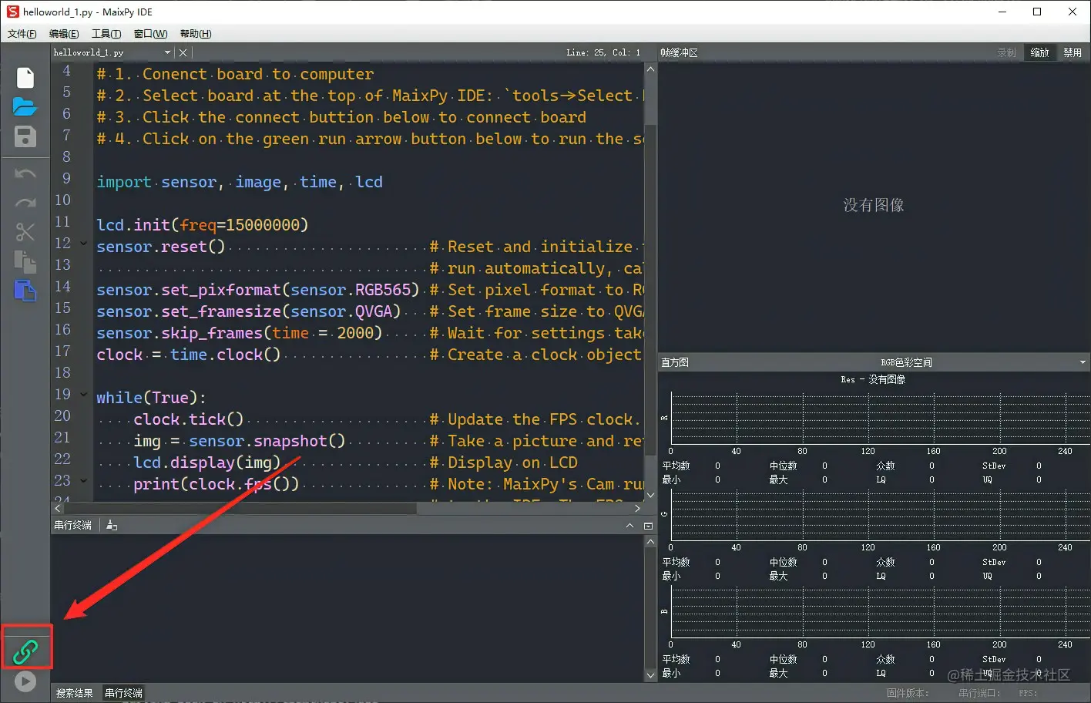Toggle the serial terminal panel float button
Viewport: 1091px width, 703px height.
click(x=648, y=526)
